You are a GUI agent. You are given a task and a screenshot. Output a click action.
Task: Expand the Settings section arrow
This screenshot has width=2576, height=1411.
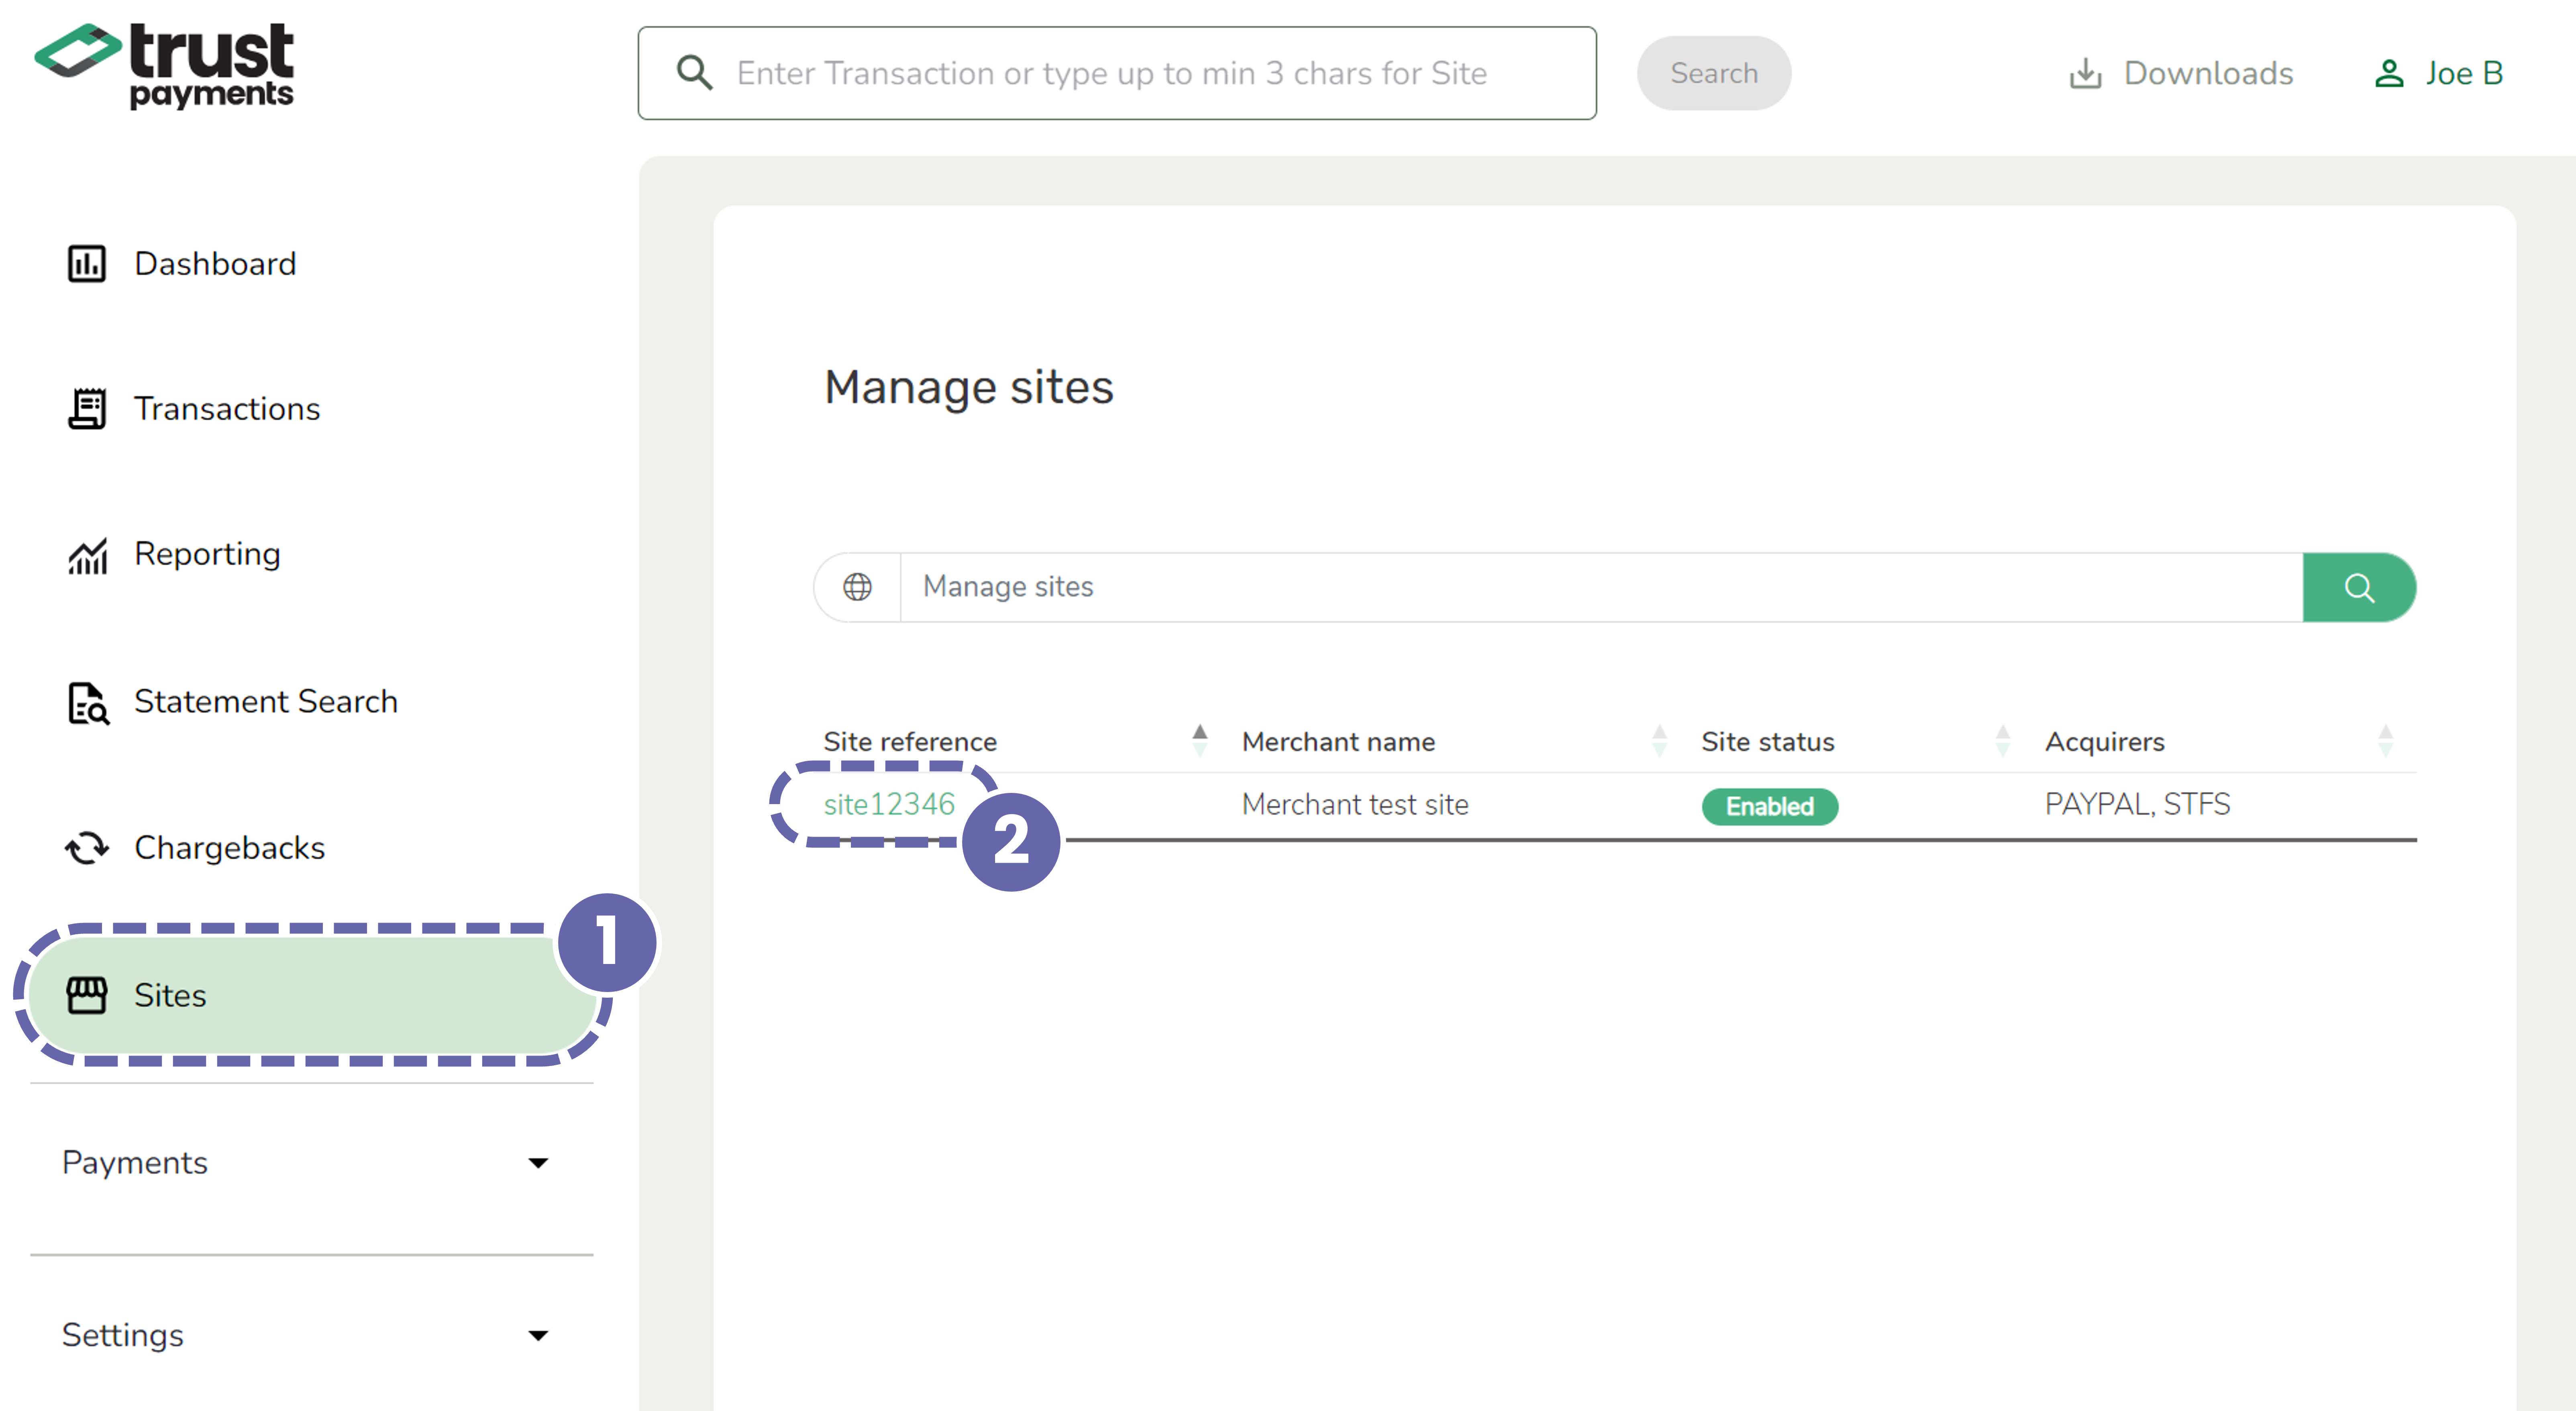(538, 1335)
